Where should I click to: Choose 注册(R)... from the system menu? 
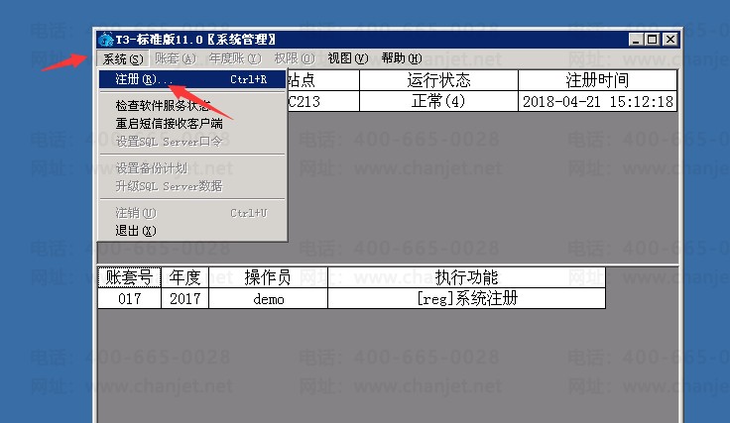192,79
